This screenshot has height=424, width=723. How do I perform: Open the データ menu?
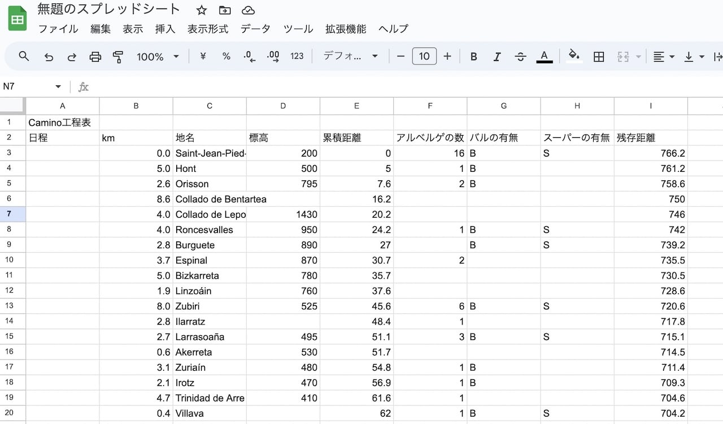[255, 29]
